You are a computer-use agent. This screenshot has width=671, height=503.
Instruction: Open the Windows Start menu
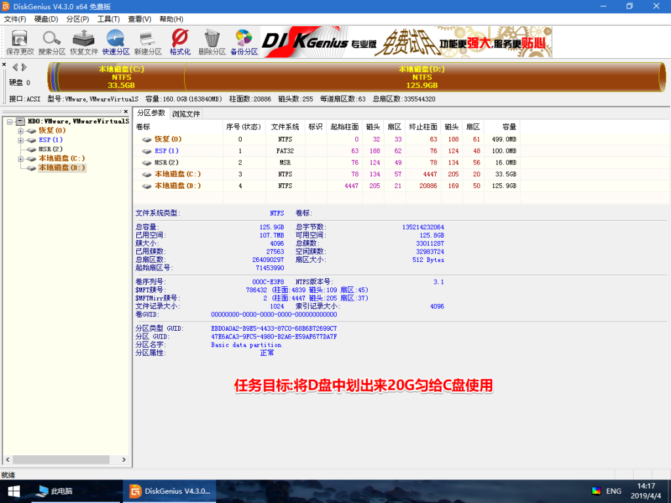tap(13, 491)
